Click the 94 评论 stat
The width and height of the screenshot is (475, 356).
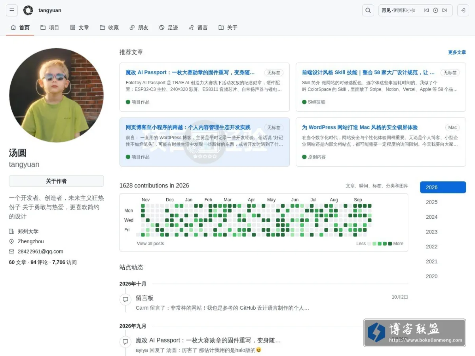[x=39, y=262]
